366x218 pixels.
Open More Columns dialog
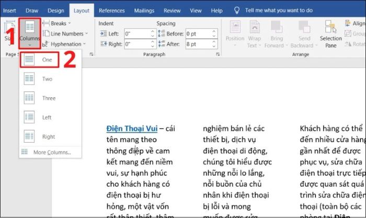point(50,152)
